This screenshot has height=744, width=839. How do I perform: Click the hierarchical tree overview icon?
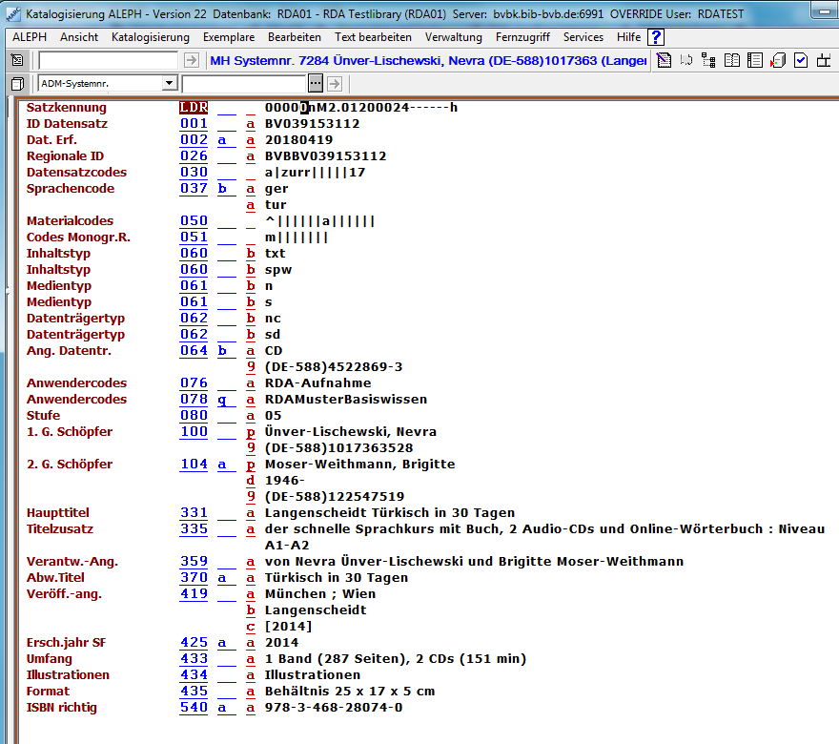coord(708,60)
